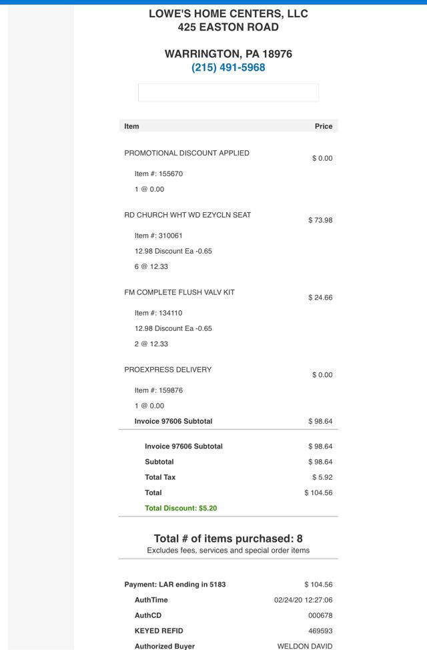Image resolution: width=427 pixels, height=650 pixels.
Task: Click item number 134110
Action: (159, 313)
